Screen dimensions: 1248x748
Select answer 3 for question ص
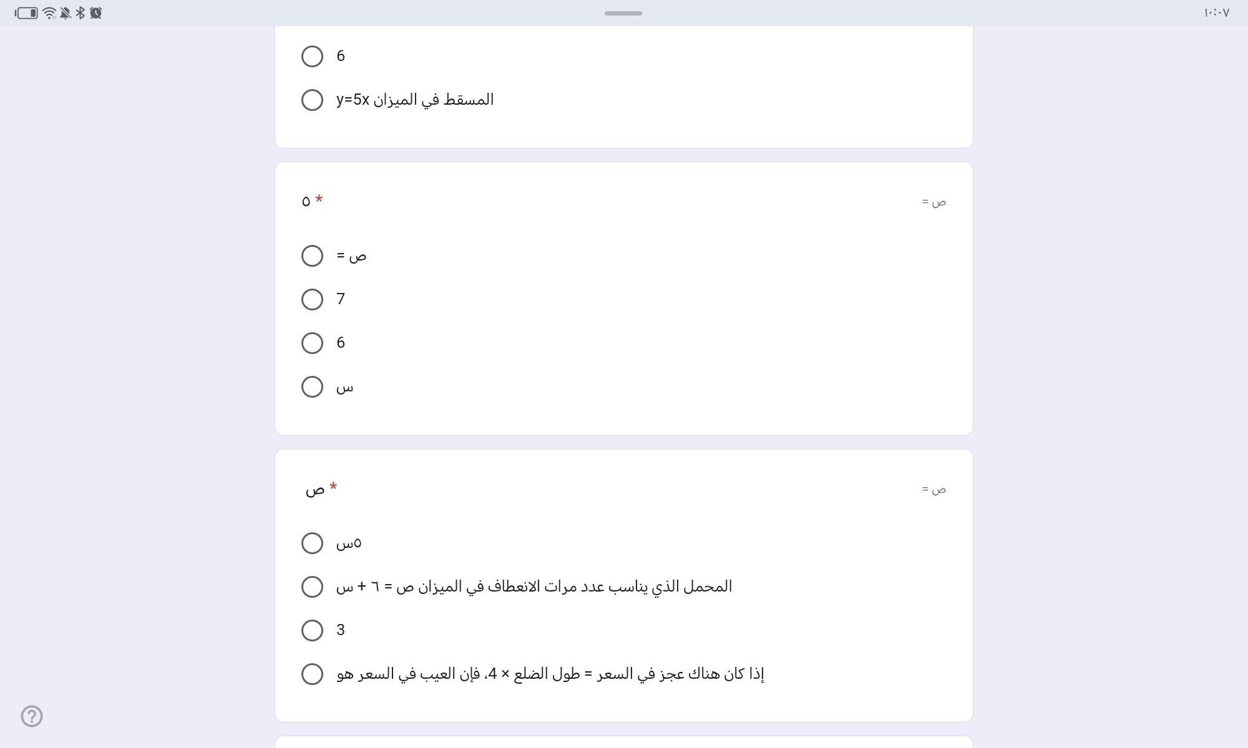(312, 630)
